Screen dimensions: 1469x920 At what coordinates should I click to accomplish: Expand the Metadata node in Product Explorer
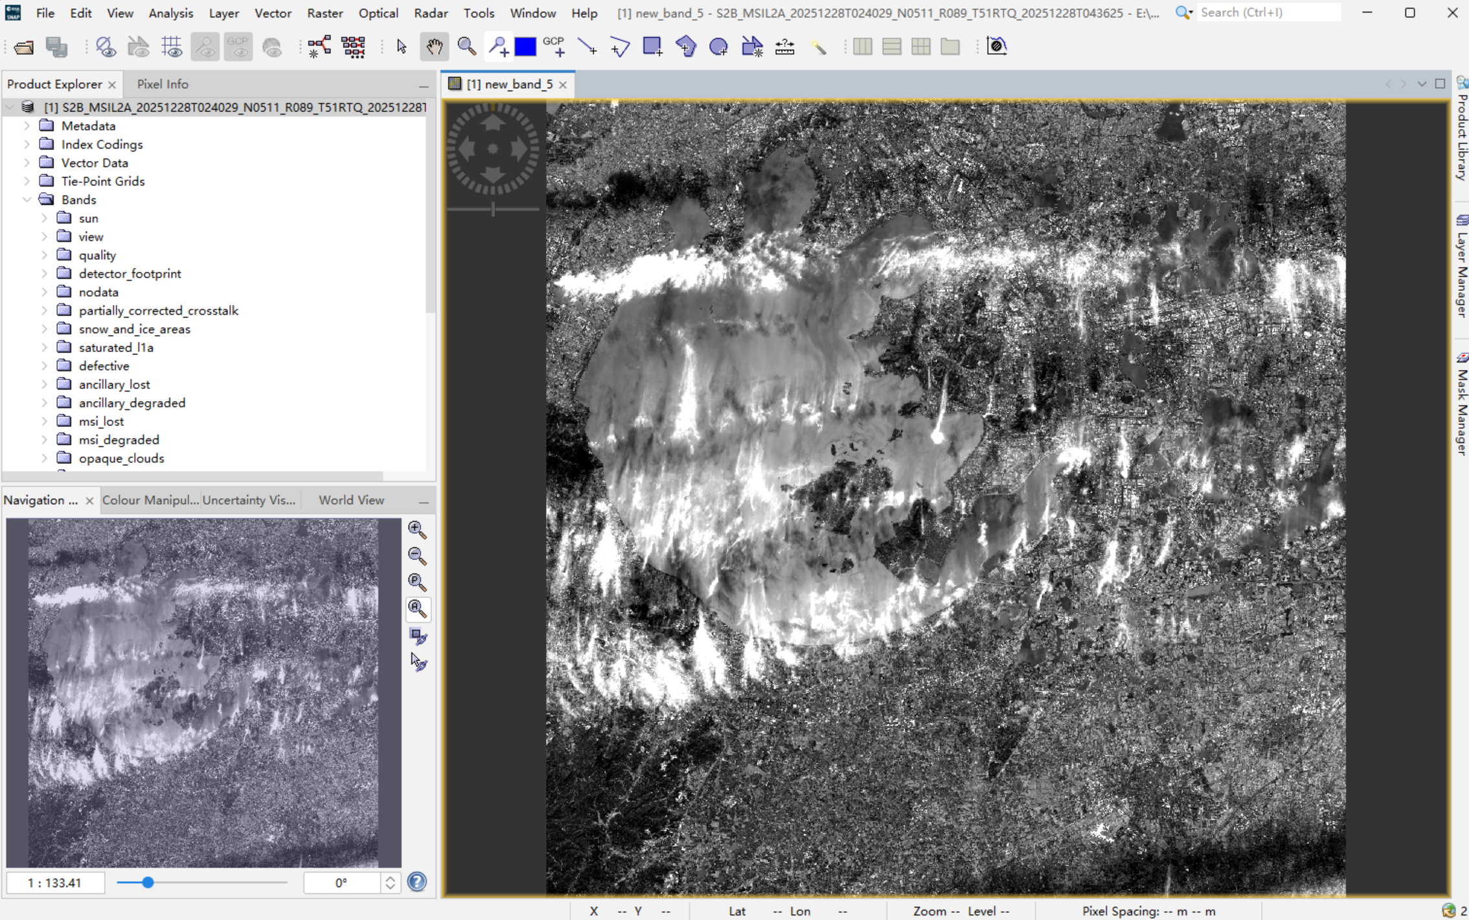tap(27, 126)
